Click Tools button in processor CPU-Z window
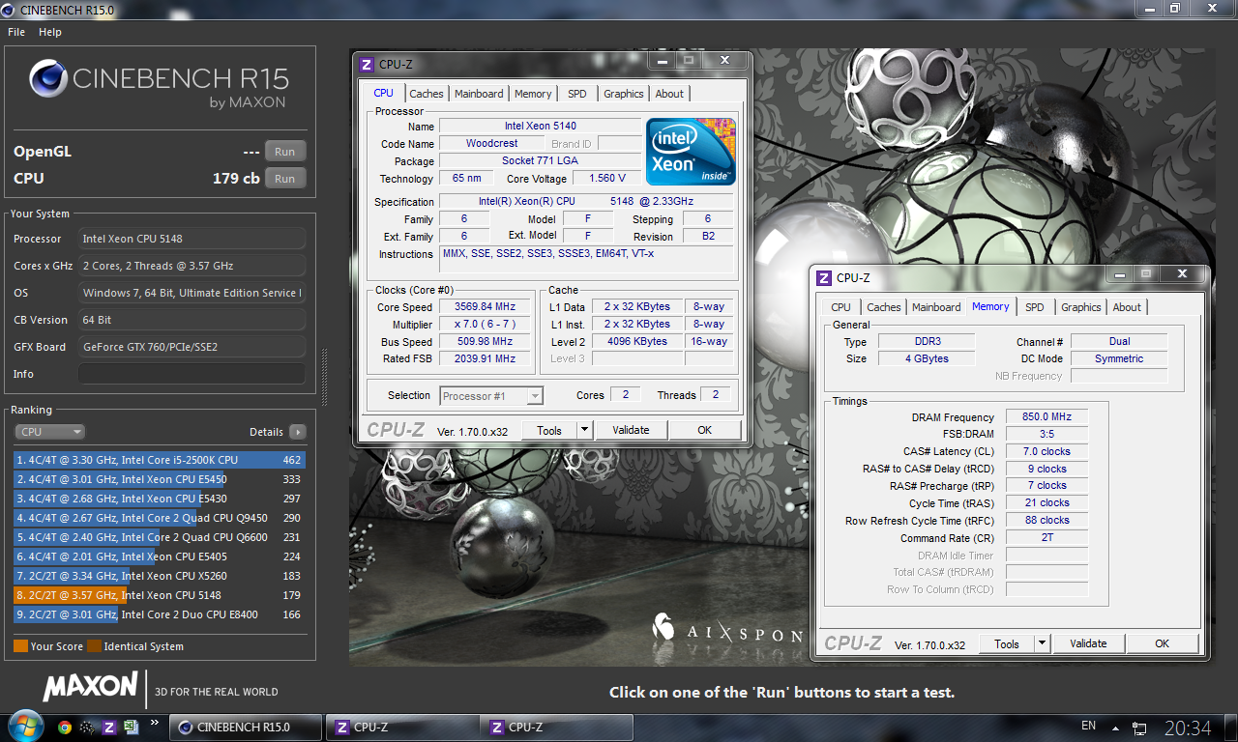 tap(549, 430)
